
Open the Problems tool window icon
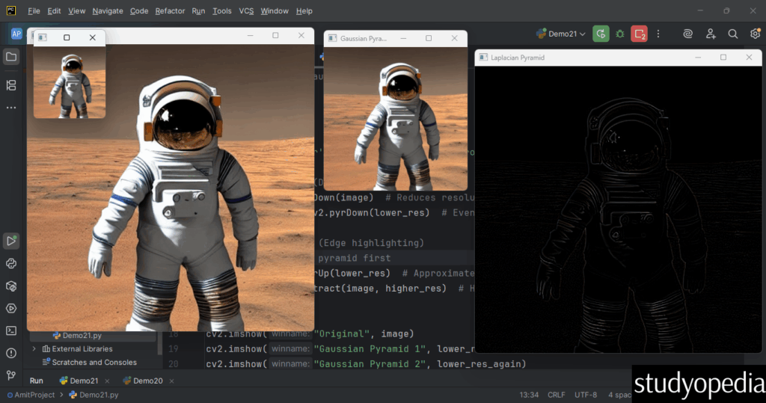pyautogui.click(x=11, y=353)
